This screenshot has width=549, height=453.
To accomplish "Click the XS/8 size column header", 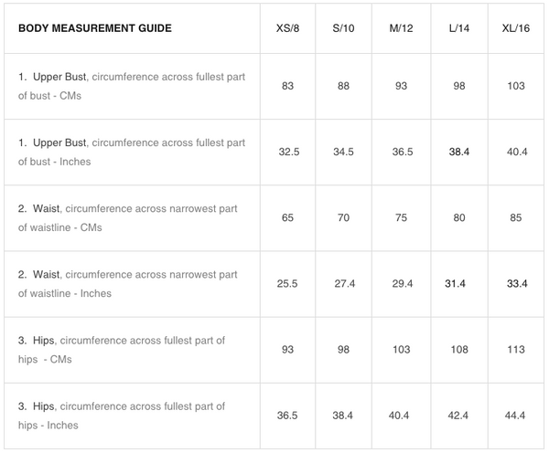I will coord(288,28).
